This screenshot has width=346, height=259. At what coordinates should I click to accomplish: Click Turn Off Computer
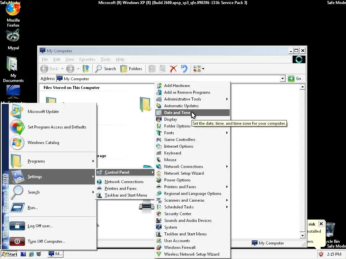pos(52,241)
